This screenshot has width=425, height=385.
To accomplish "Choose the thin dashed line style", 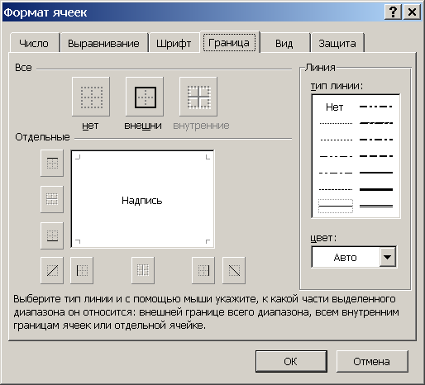I will (x=336, y=189).
